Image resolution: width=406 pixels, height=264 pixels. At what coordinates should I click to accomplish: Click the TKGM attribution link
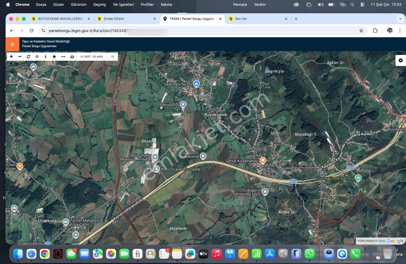pos(381,241)
